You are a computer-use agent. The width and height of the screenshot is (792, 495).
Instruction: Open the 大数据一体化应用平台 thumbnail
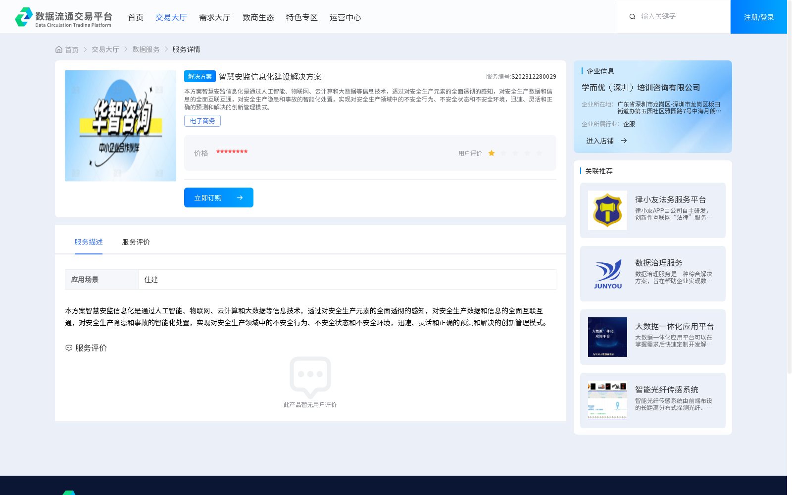(x=607, y=337)
